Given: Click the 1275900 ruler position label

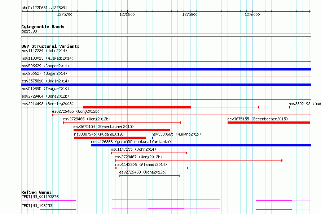Looking at the screenshot, I should coord(190,14).
